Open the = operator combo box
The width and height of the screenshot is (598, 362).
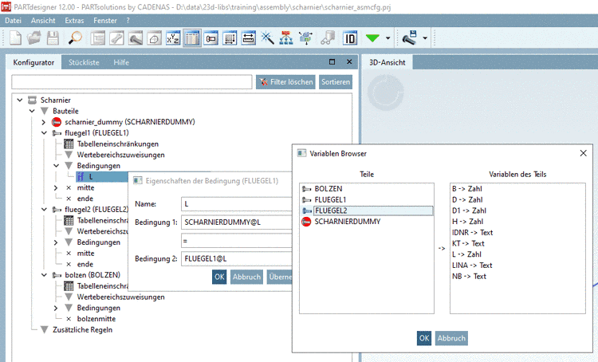click(x=237, y=241)
